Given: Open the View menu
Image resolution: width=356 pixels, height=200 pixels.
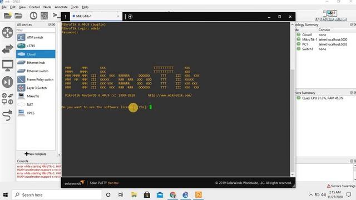Looking at the screenshot, I should (22, 7).
